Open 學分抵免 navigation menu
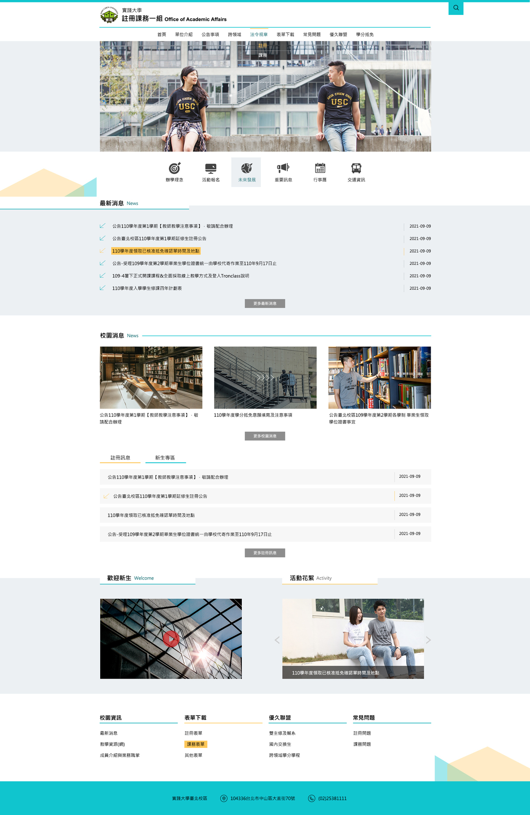Viewport: 530px width, 815px height. pos(365,34)
